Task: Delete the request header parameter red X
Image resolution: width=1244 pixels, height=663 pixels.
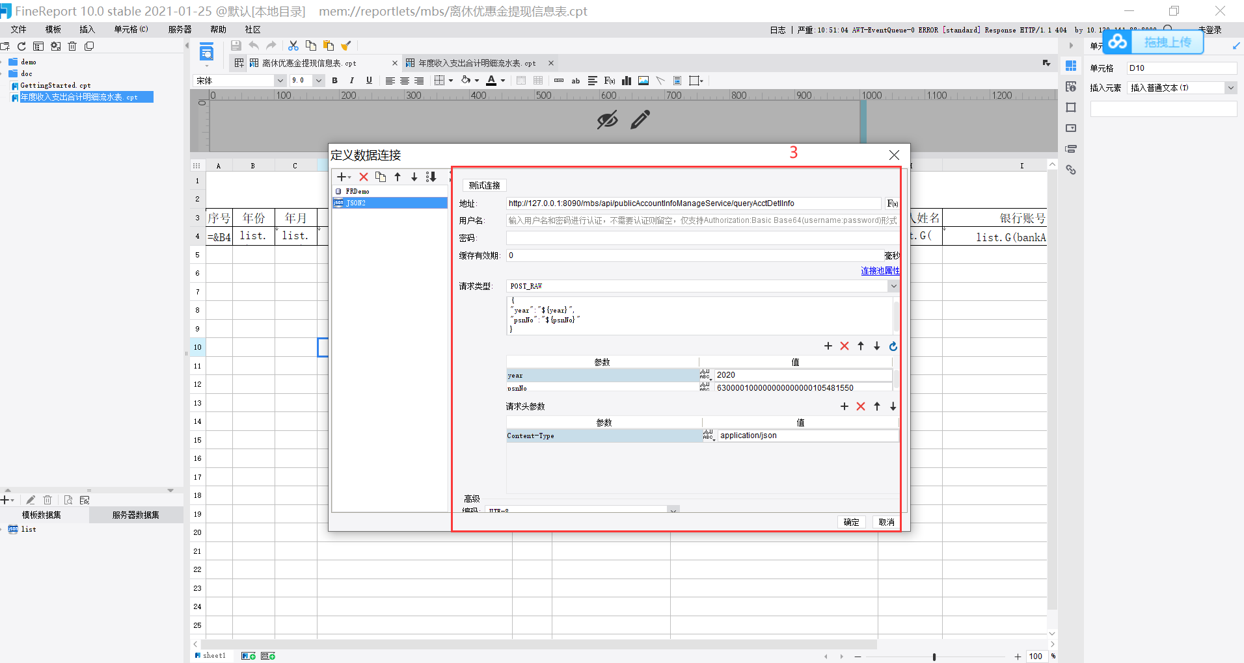Action: [x=861, y=406]
